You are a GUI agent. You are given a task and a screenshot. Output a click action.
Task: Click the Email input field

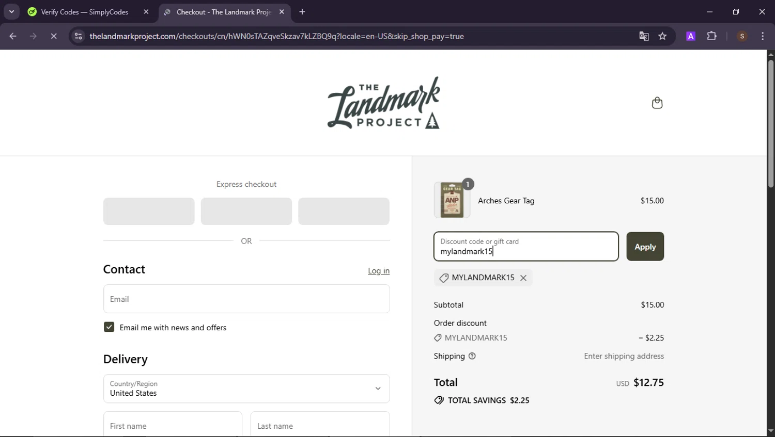click(246, 299)
